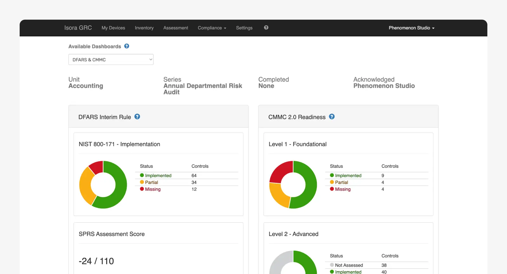
Task: Click green Implemented dot in NIST 800-171 legend
Action: tap(142, 175)
